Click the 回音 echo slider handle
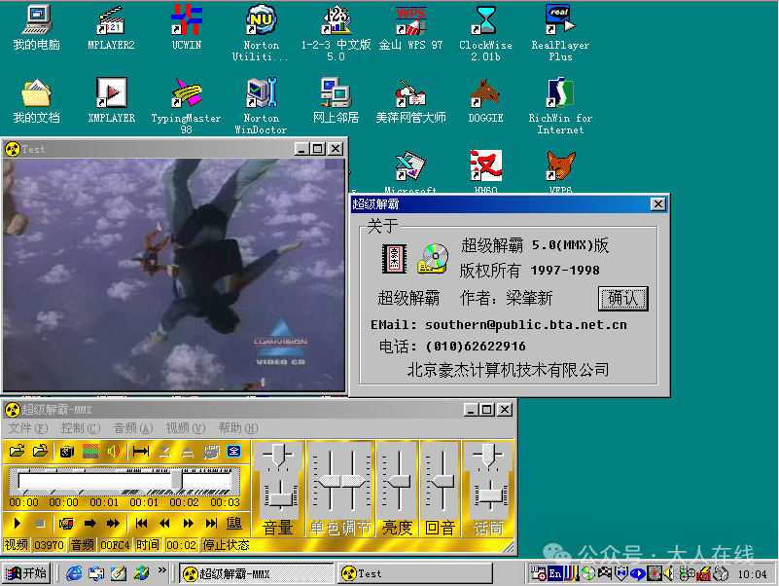Screen dimensions: 779x586 pyautogui.click(x=443, y=482)
